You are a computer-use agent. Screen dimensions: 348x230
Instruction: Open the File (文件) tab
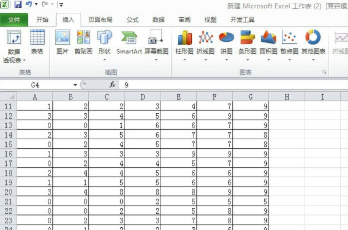14,20
